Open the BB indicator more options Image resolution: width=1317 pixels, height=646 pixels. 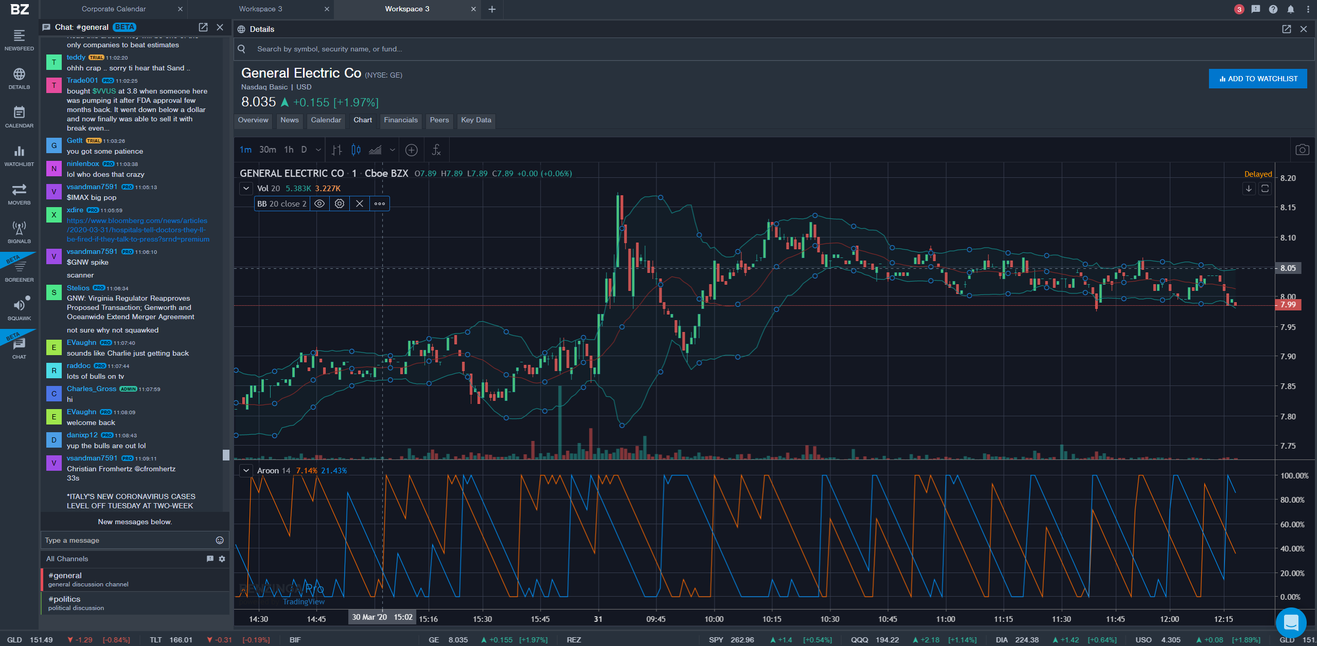click(x=380, y=204)
